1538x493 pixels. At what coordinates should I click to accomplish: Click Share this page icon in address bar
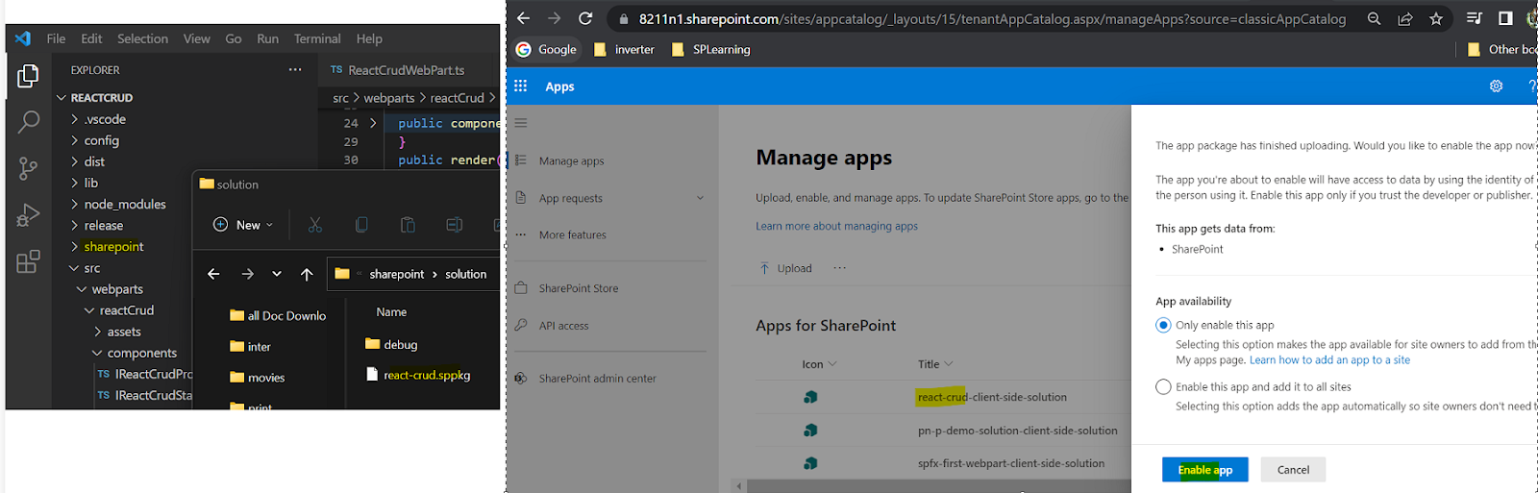1404,18
